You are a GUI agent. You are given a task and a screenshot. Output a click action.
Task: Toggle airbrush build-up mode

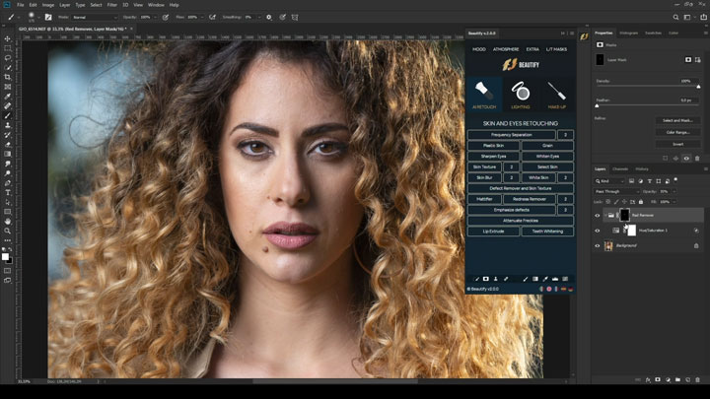pos(212,17)
